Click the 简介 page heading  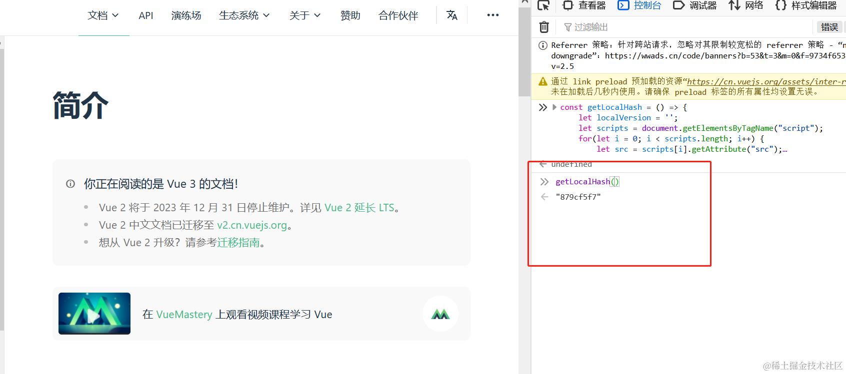point(80,105)
